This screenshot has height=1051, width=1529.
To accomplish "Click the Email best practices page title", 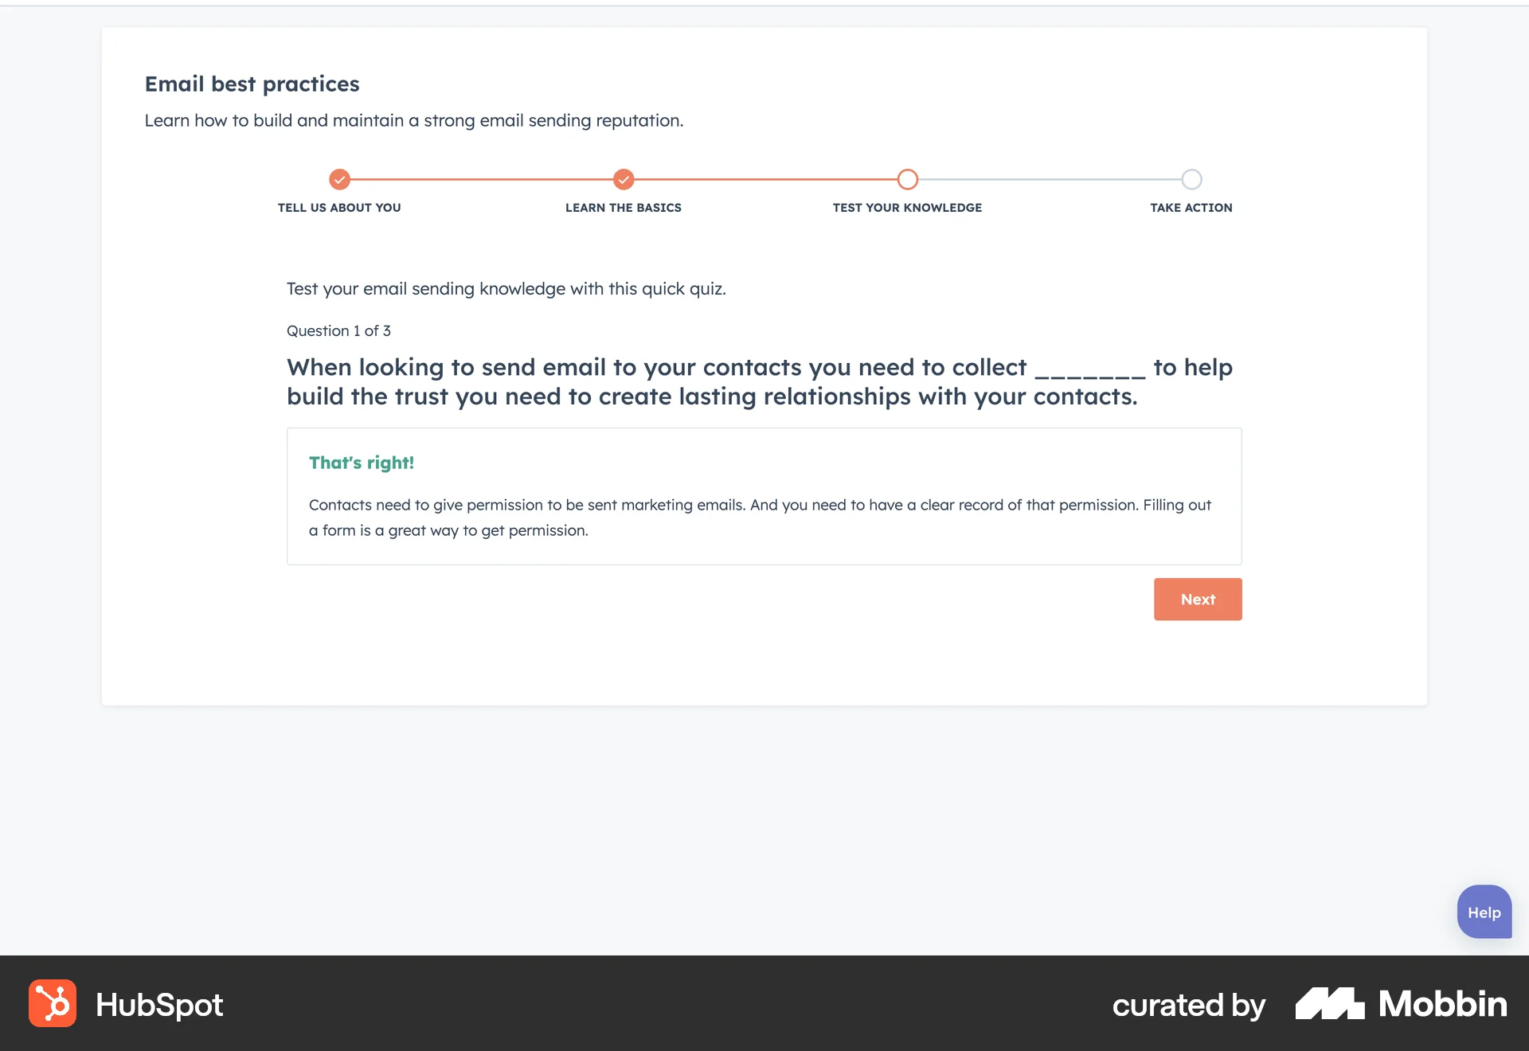I will [252, 84].
